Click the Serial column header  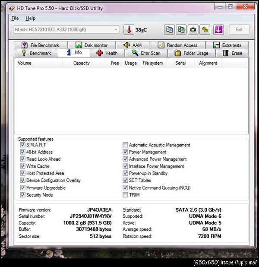coord(180,63)
